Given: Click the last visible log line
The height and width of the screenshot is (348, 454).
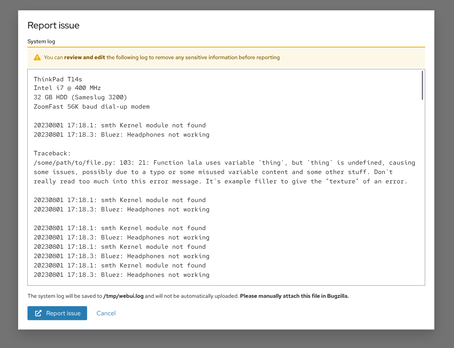Looking at the screenshot, I should point(121,275).
